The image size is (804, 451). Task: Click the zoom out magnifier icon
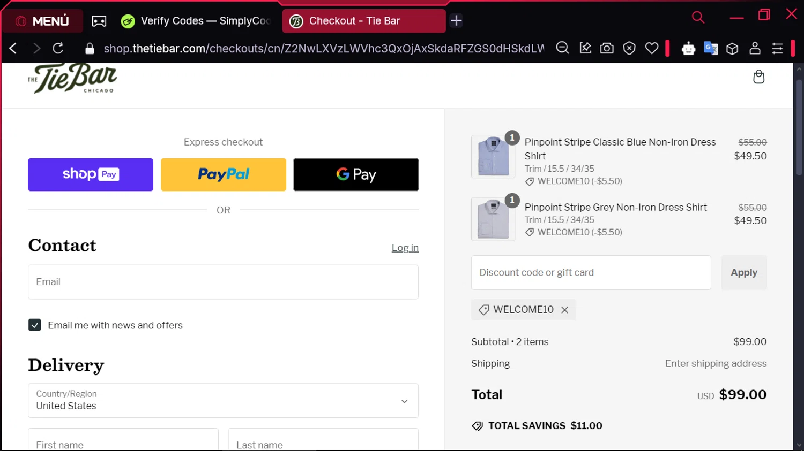[562, 48]
